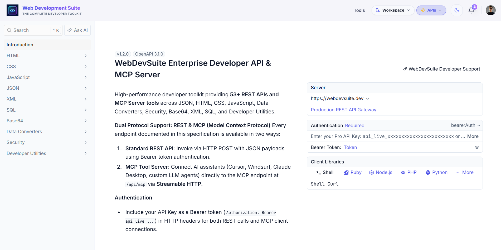Expand the Developer Utilities section
The height and width of the screenshot is (250, 501).
47,153
